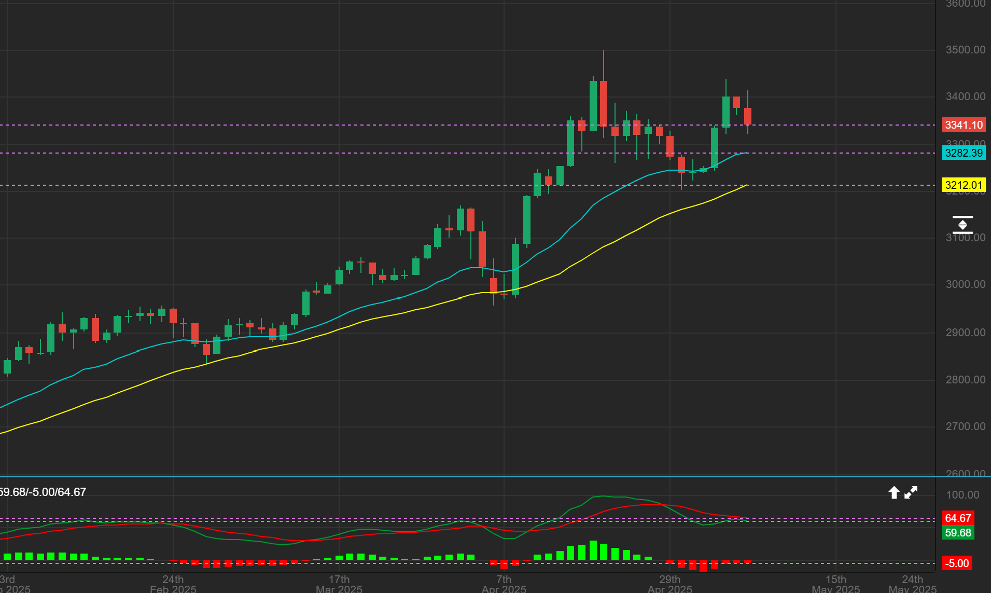Click the indicator panel move-up arrow
The height and width of the screenshot is (593, 991).
click(x=894, y=492)
